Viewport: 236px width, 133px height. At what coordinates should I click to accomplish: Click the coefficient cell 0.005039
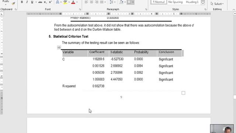(98, 73)
